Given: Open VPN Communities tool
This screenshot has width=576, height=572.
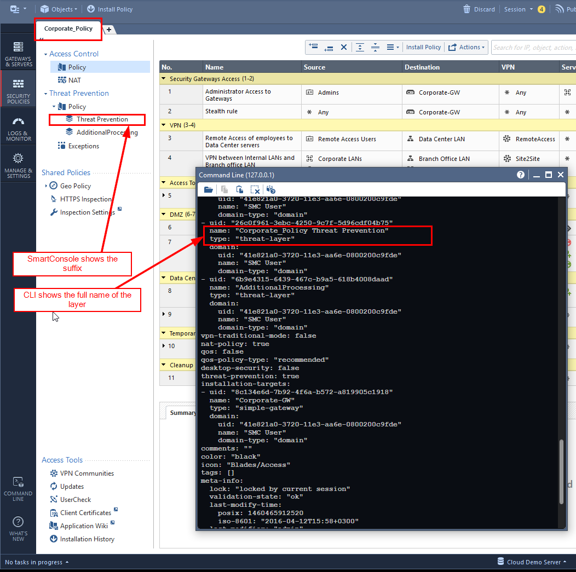Looking at the screenshot, I should click(x=82, y=473).
